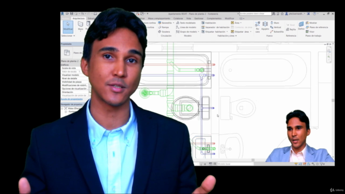Open the Etiquetar área dropdown arrow

click(251, 32)
